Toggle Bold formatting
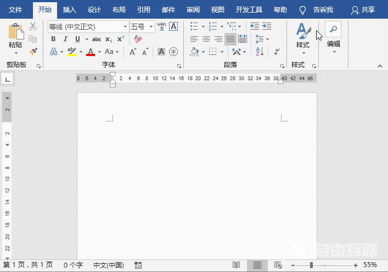388x272 pixels. tap(53, 39)
